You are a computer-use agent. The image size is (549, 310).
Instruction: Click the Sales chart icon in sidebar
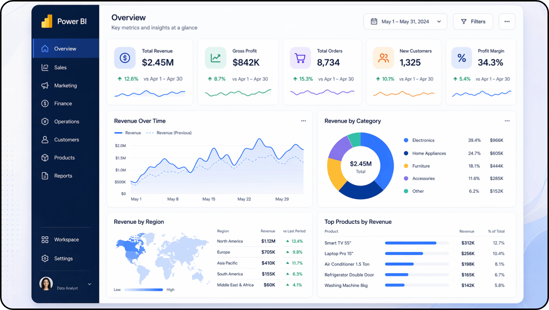45,67
